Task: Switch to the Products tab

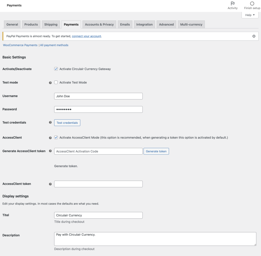Action: [x=31, y=24]
